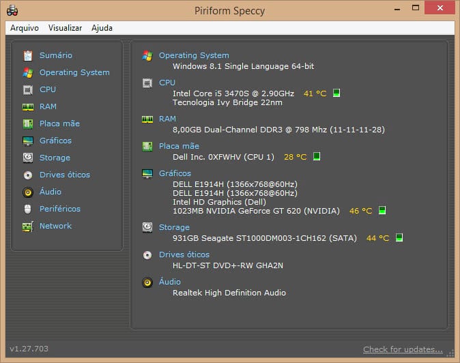This screenshot has height=363, width=460.
Task: Click the Check for updates link
Action: pyautogui.click(x=403, y=349)
